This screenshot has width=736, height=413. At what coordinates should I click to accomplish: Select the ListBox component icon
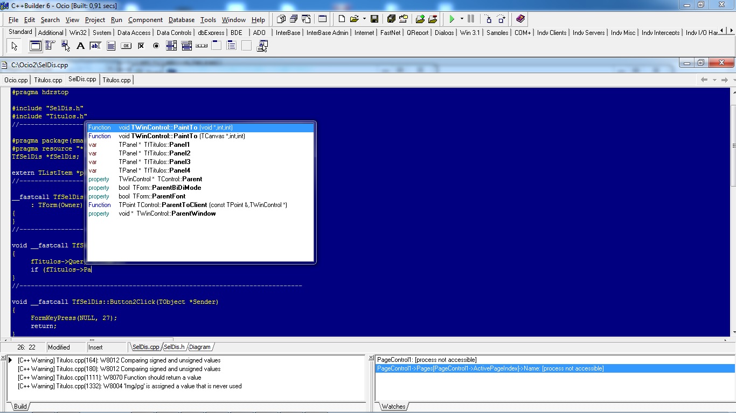tap(171, 46)
